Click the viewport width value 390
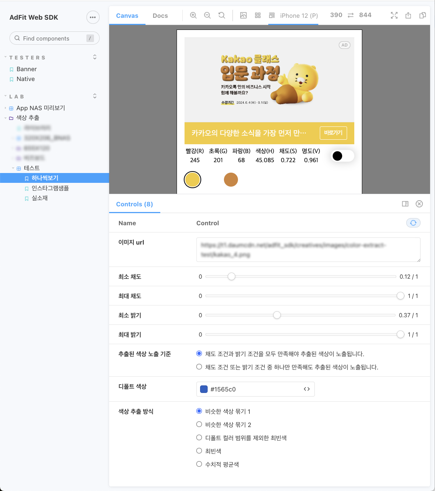Image resolution: width=435 pixels, height=491 pixels. [336, 15]
